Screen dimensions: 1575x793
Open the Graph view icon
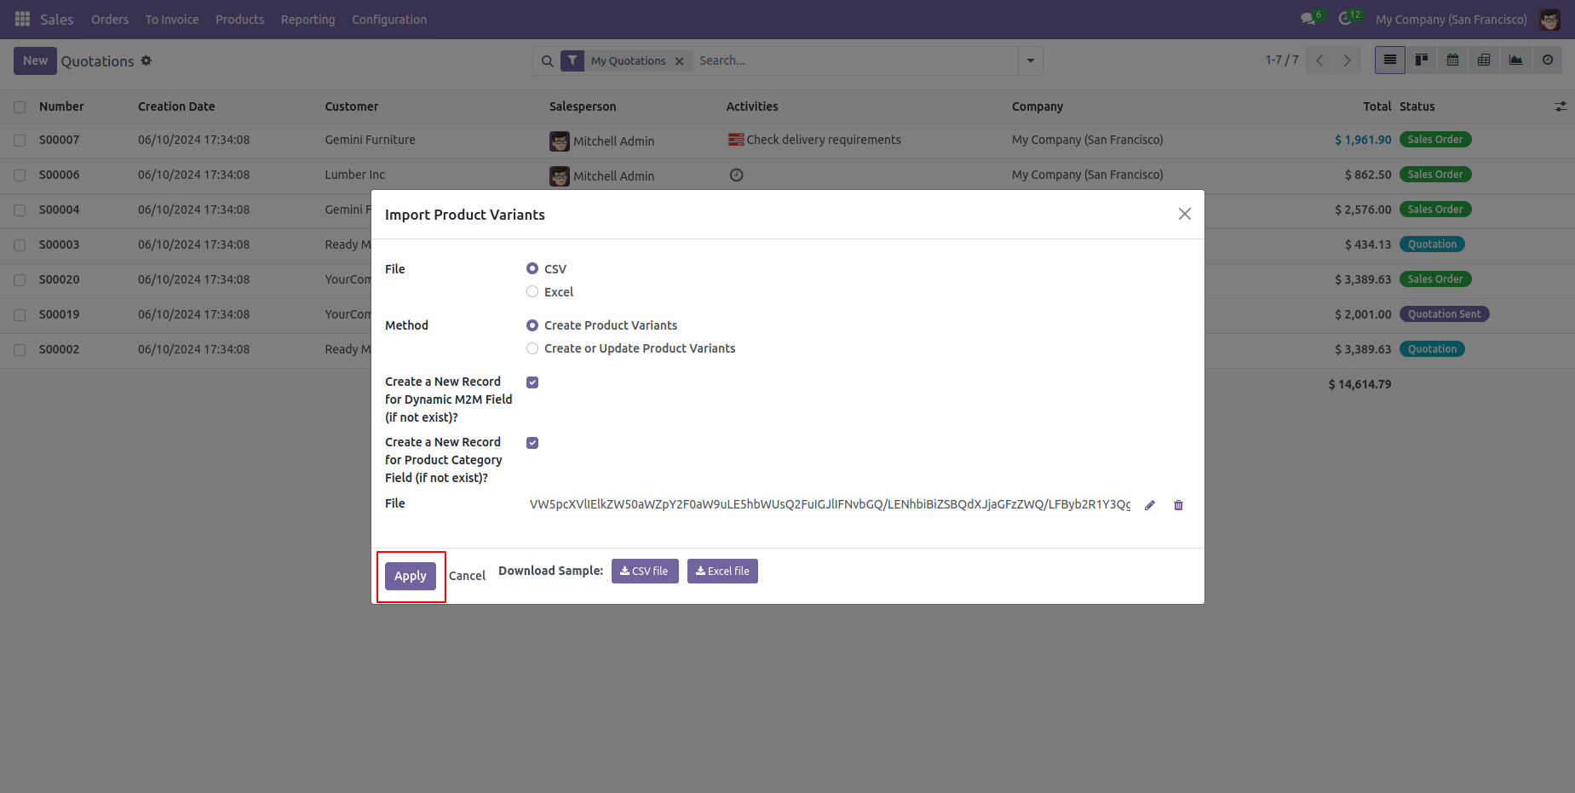point(1515,60)
